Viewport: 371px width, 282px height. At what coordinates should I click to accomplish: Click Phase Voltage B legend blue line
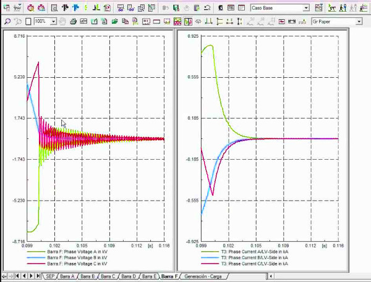click(x=36, y=257)
